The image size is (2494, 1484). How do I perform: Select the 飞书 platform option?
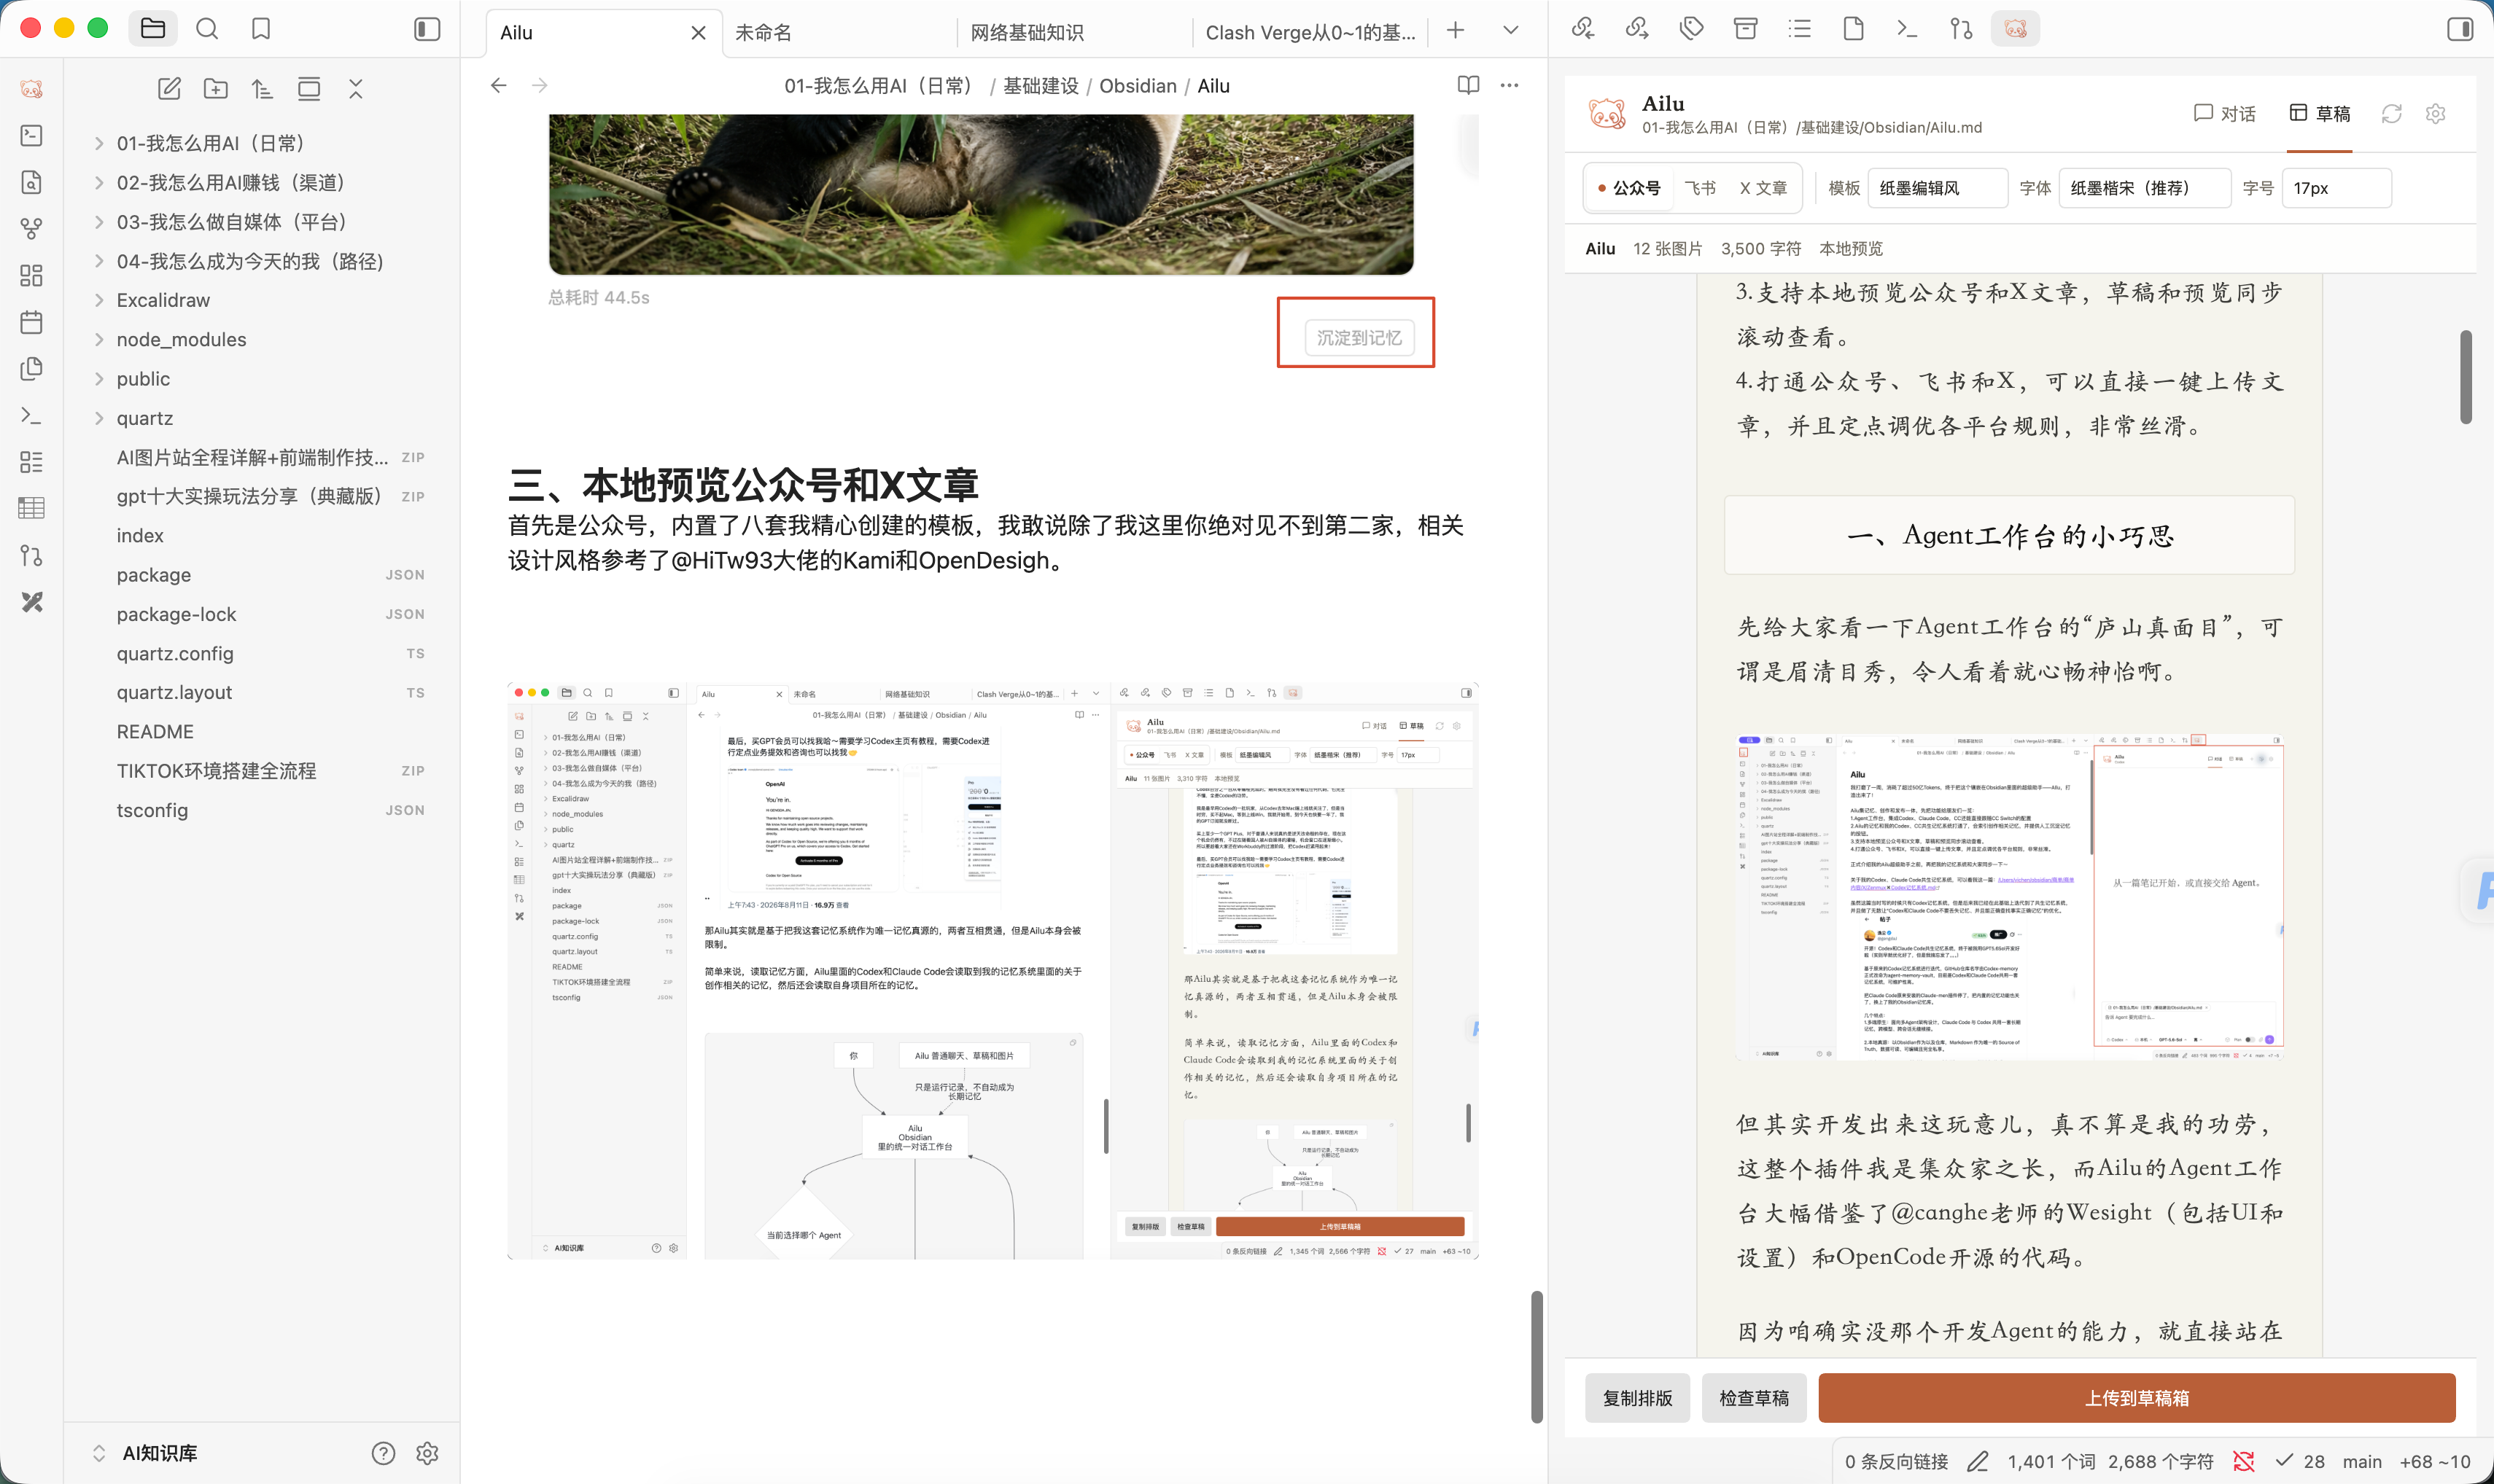tap(1700, 188)
